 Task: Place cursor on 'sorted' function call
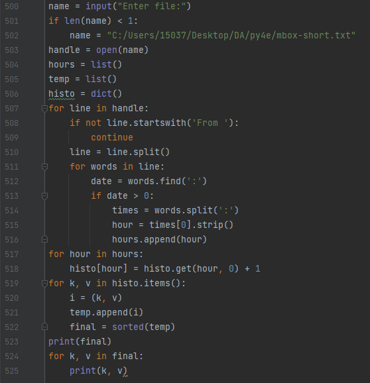(128, 327)
